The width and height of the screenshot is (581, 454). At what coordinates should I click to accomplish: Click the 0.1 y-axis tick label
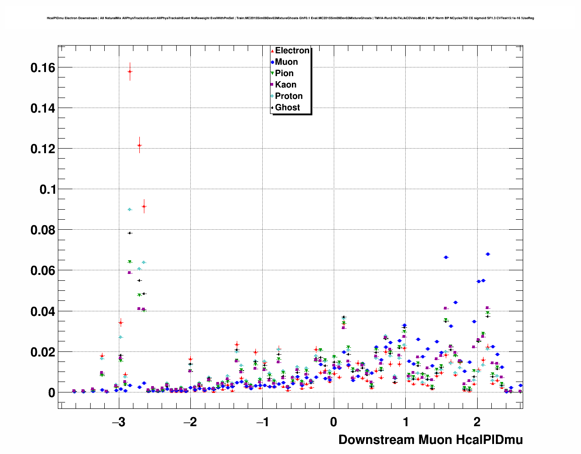[47, 190]
